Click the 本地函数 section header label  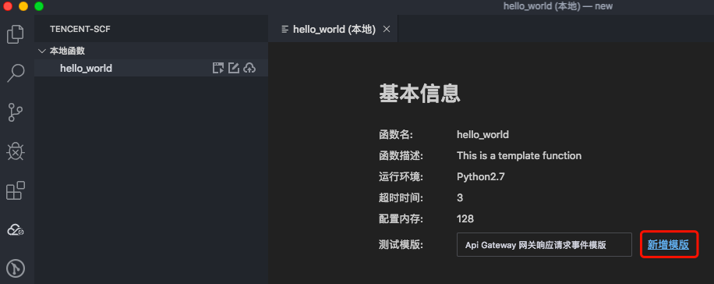(x=67, y=51)
